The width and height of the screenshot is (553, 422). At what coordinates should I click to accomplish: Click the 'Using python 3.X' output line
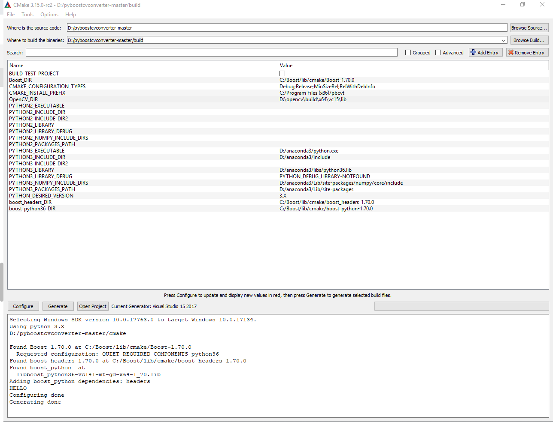tap(37, 326)
